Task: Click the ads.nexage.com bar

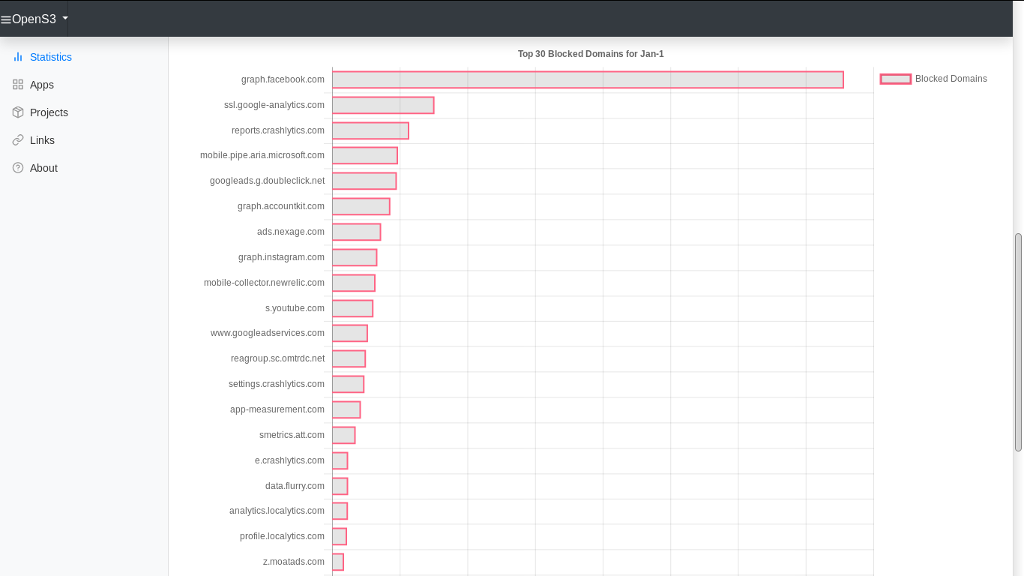Action: [x=357, y=232]
